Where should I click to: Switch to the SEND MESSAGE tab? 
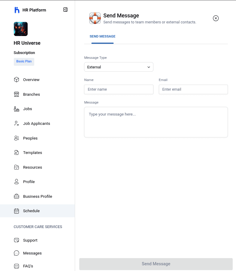point(102,37)
